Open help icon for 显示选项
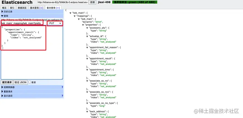Screen dimensions: 243x118 (62, 96)
